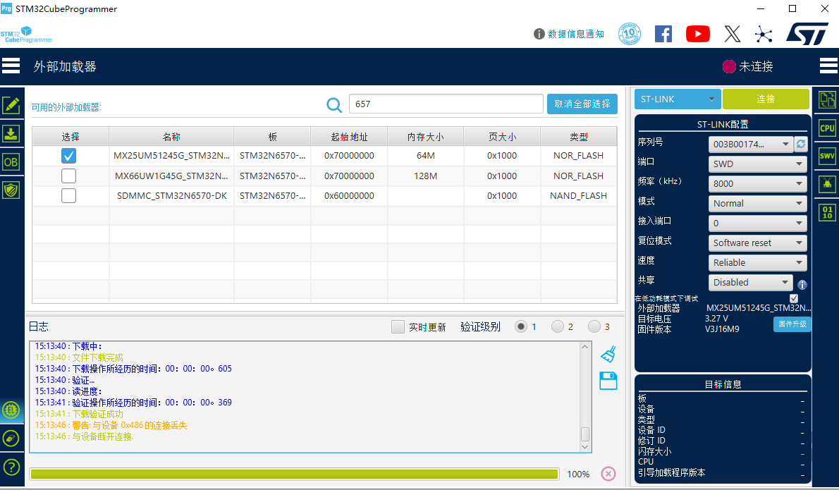Check the MX66UW1G45G loader checkbox
This screenshot has height=490, width=839.
[68, 176]
